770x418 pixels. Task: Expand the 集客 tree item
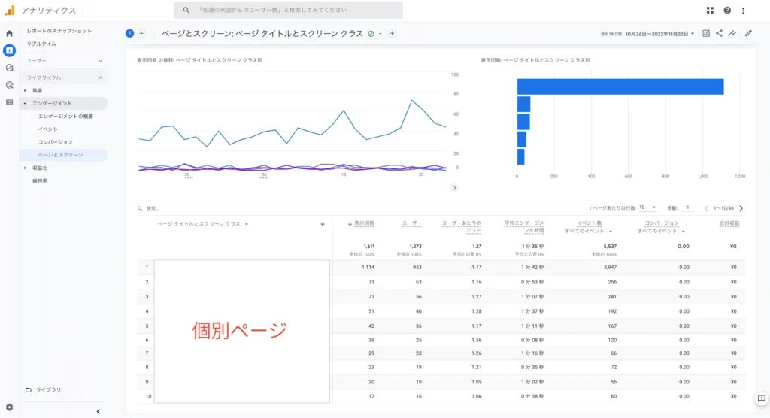pos(25,90)
